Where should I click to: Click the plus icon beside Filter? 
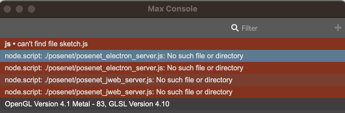pyautogui.click(x=338, y=28)
